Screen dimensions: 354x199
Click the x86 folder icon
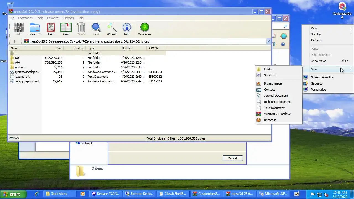pyautogui.click(x=12, y=58)
